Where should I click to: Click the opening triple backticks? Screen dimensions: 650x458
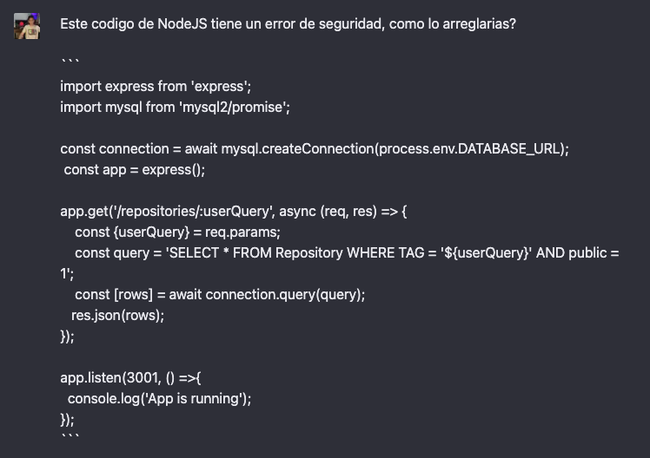tap(70, 62)
